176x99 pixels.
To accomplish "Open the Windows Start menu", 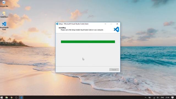I will point(2,97).
